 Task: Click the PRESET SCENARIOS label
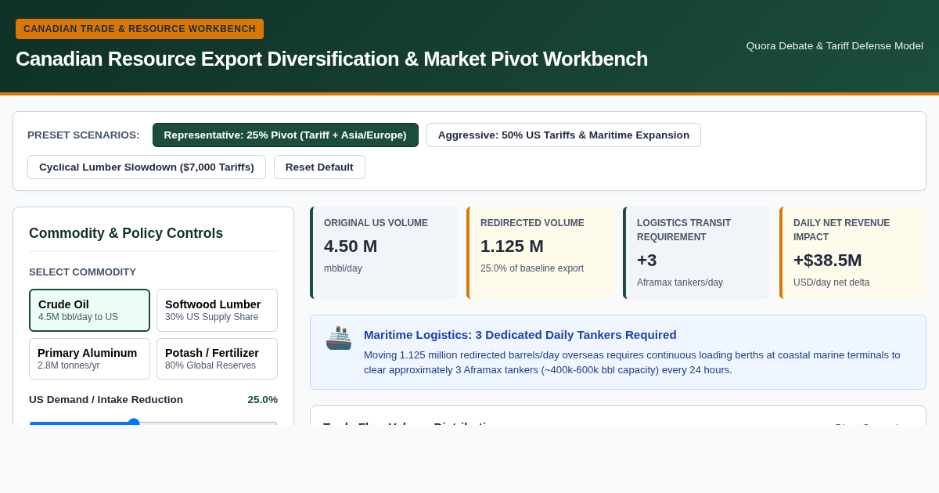(84, 135)
